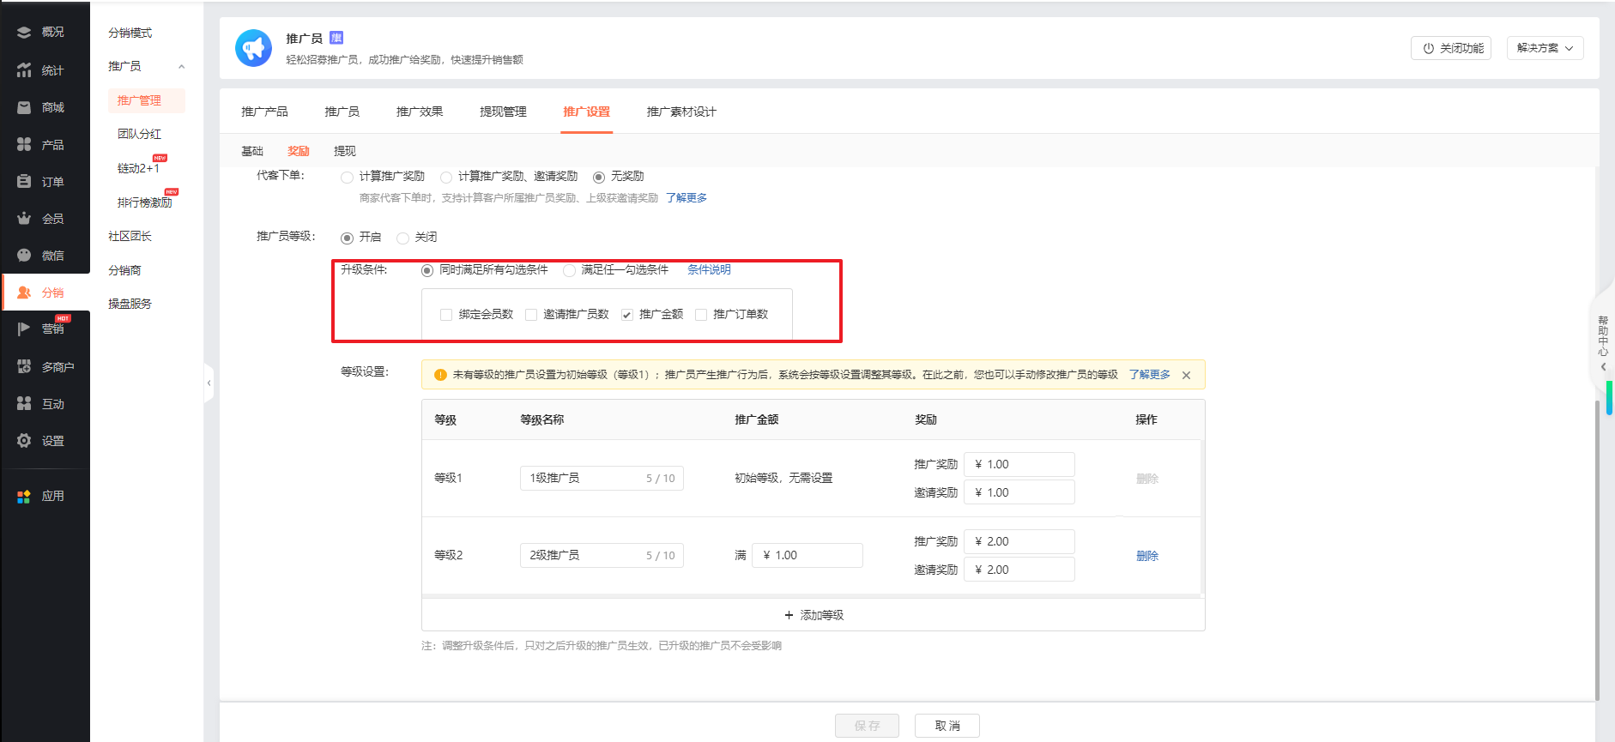Open the 基础 sub-tab
1615x742 pixels.
coord(252,151)
